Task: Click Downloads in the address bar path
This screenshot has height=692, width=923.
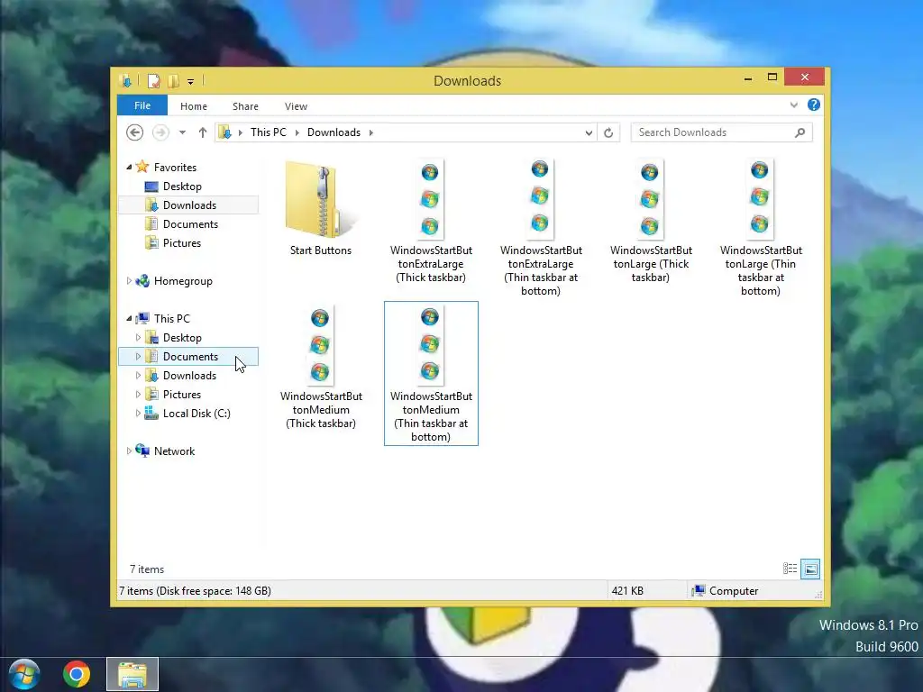Action: [334, 132]
